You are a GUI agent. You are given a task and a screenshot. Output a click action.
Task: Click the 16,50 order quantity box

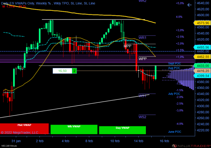[x=62, y=71]
